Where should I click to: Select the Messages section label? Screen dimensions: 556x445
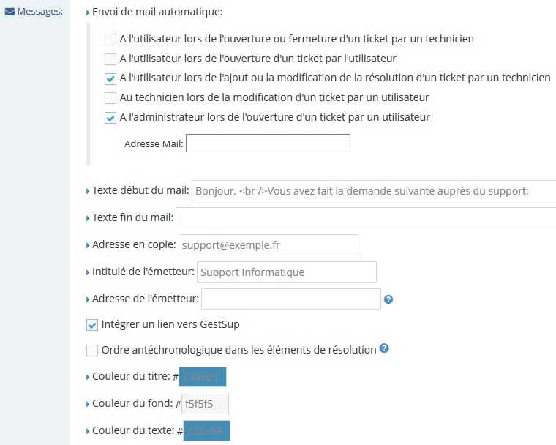click(40, 12)
